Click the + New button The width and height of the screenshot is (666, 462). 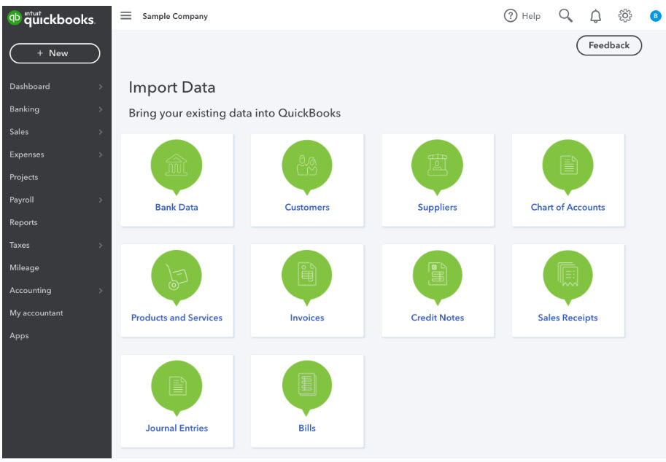(55, 53)
